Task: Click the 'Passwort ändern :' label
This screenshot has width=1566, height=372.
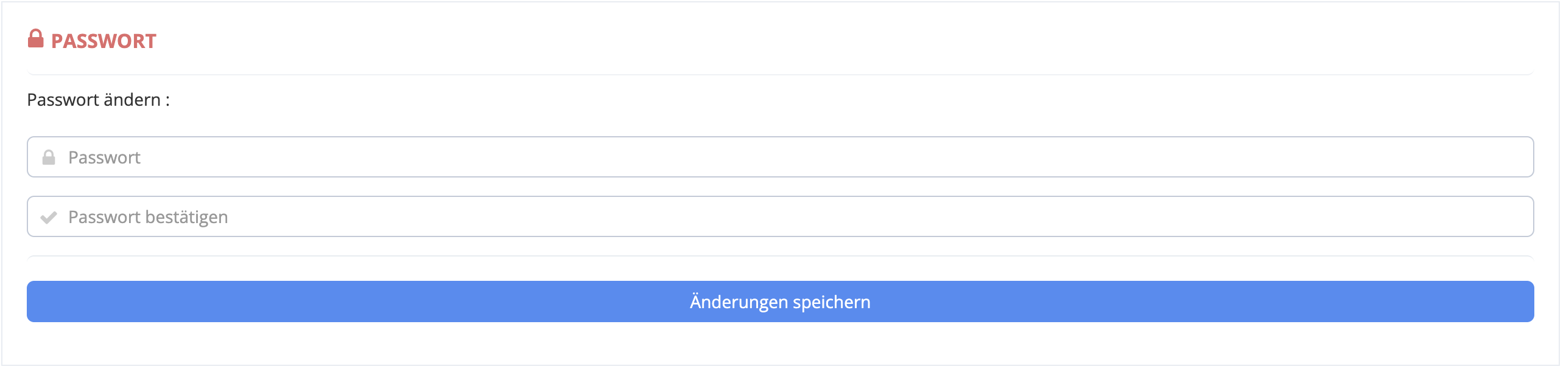Action: coord(99,100)
